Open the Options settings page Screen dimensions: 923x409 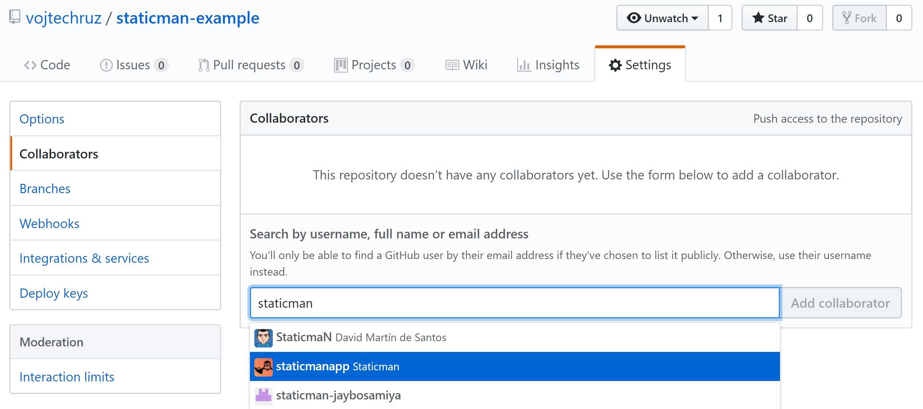click(x=42, y=119)
